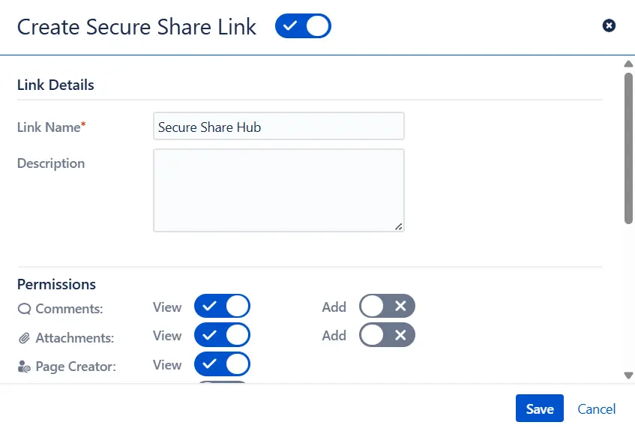Focus the Description text area
This screenshot has height=428, width=635.
[278, 190]
